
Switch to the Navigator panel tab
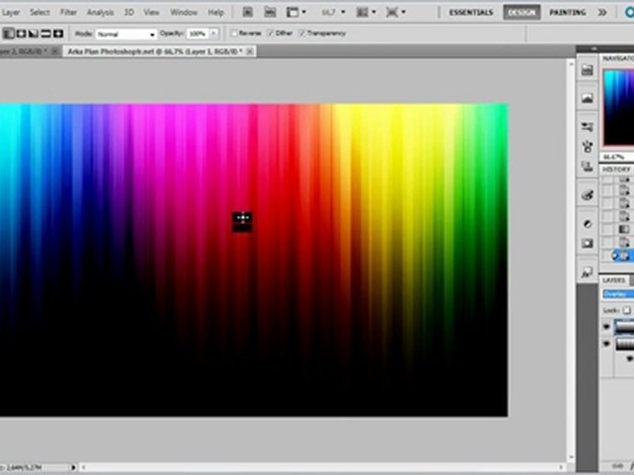(618, 58)
